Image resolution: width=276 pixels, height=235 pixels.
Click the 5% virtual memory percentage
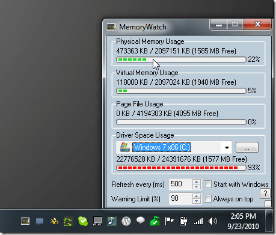pyautogui.click(x=252, y=91)
